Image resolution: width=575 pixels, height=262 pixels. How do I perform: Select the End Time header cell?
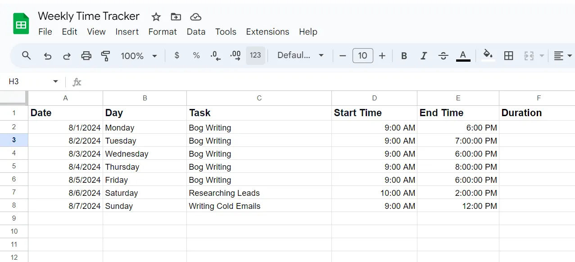point(458,113)
